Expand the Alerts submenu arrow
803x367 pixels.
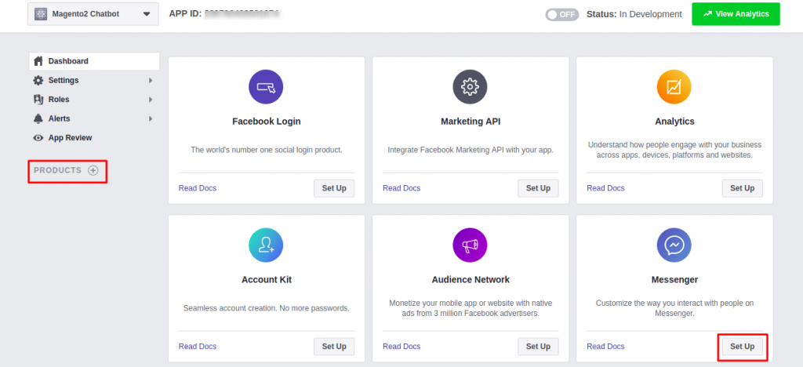click(151, 118)
